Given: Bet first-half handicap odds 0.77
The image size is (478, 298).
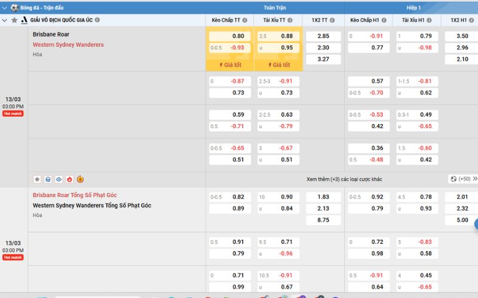Looking at the screenshot, I should pos(369,48).
